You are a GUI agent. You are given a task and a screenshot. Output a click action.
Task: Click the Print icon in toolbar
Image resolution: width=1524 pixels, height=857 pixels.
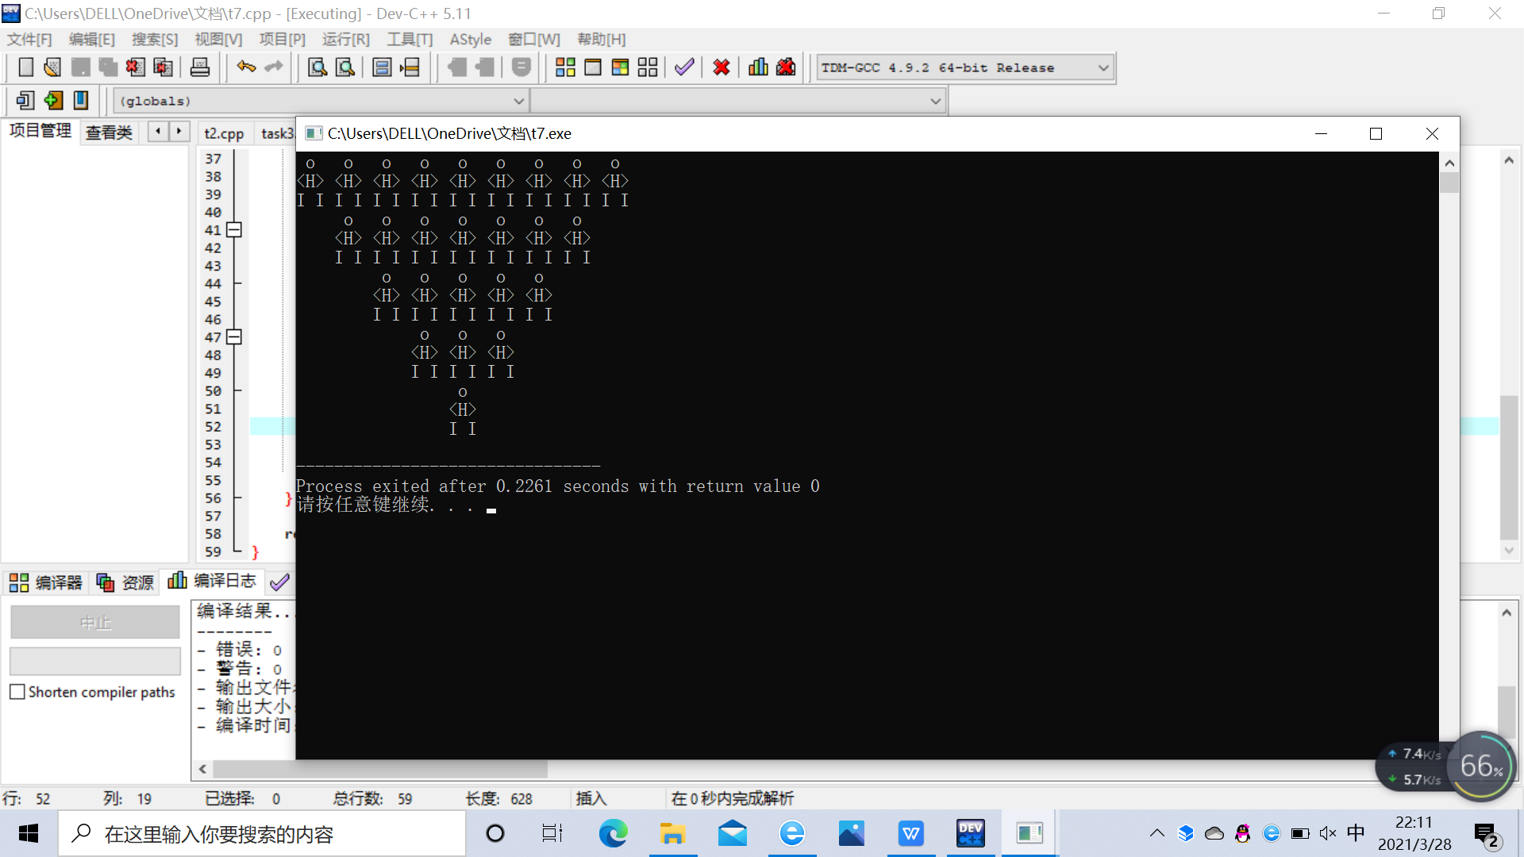(200, 67)
